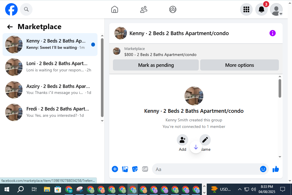Click taskbar overflow up arrow
Screen dimensions: 292x195
(x=204, y=186)
